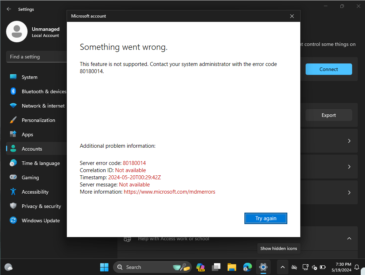Viewport: 365px width, 275px height.
Task: Select the Accessibility category
Action: tap(35, 192)
